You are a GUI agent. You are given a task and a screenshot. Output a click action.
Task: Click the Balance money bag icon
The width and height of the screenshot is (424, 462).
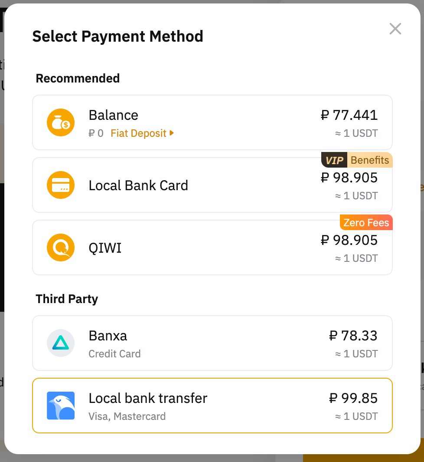(61, 122)
